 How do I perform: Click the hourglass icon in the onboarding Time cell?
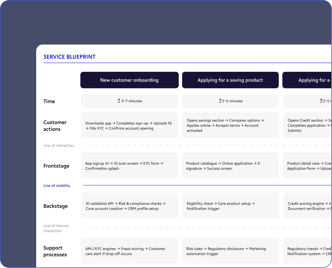click(119, 101)
